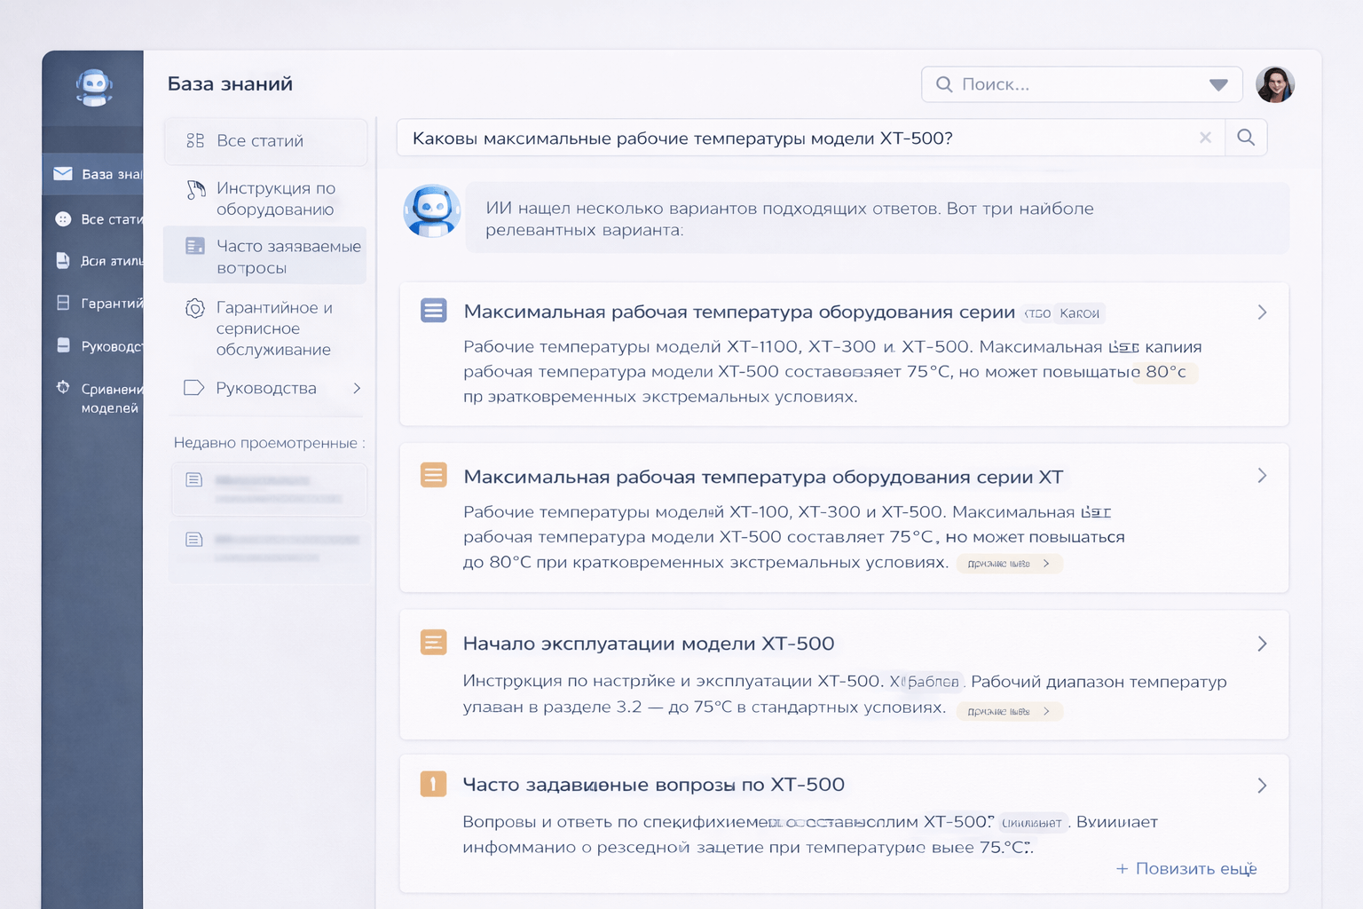Click the Показать ещё link
The width and height of the screenshot is (1363, 909).
(x=1186, y=868)
